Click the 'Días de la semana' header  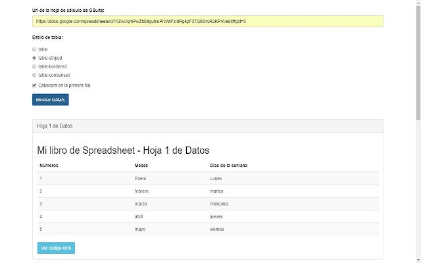228,165
